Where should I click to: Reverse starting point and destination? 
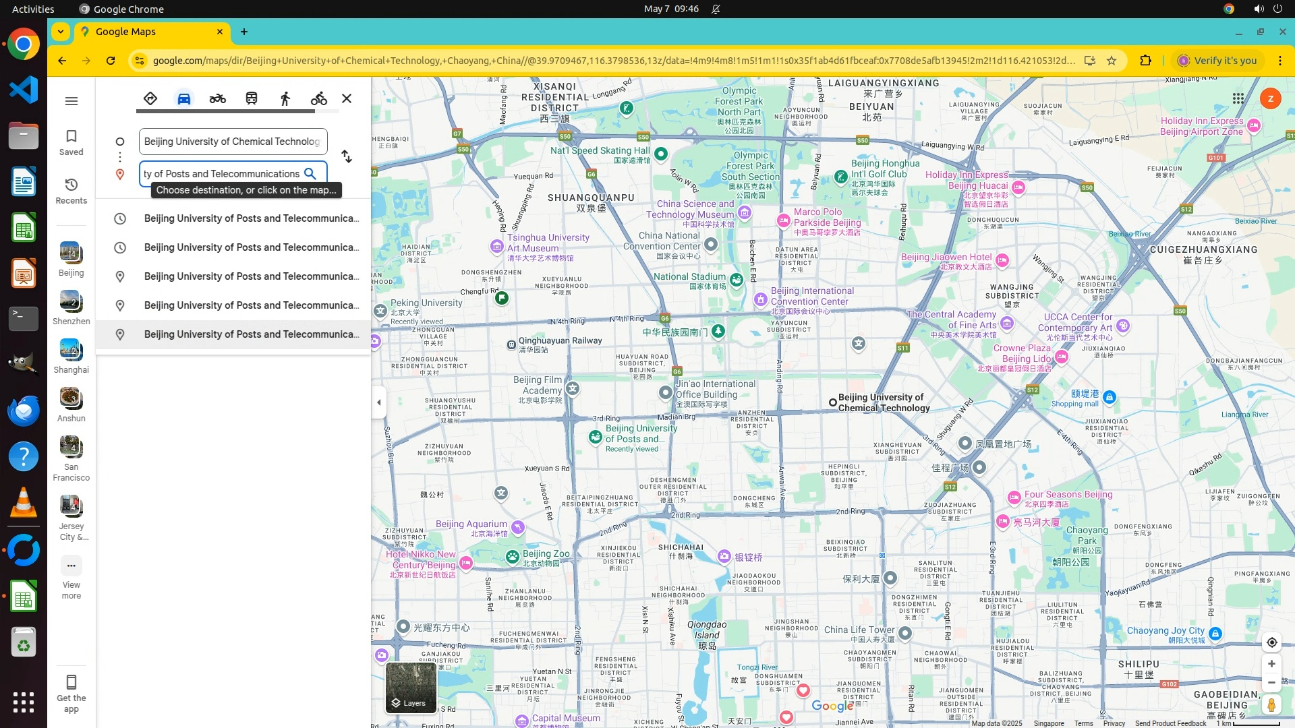(x=347, y=156)
